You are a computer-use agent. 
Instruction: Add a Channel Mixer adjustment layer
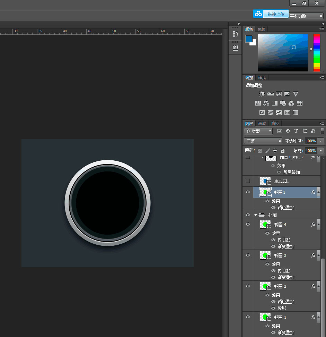click(291, 103)
